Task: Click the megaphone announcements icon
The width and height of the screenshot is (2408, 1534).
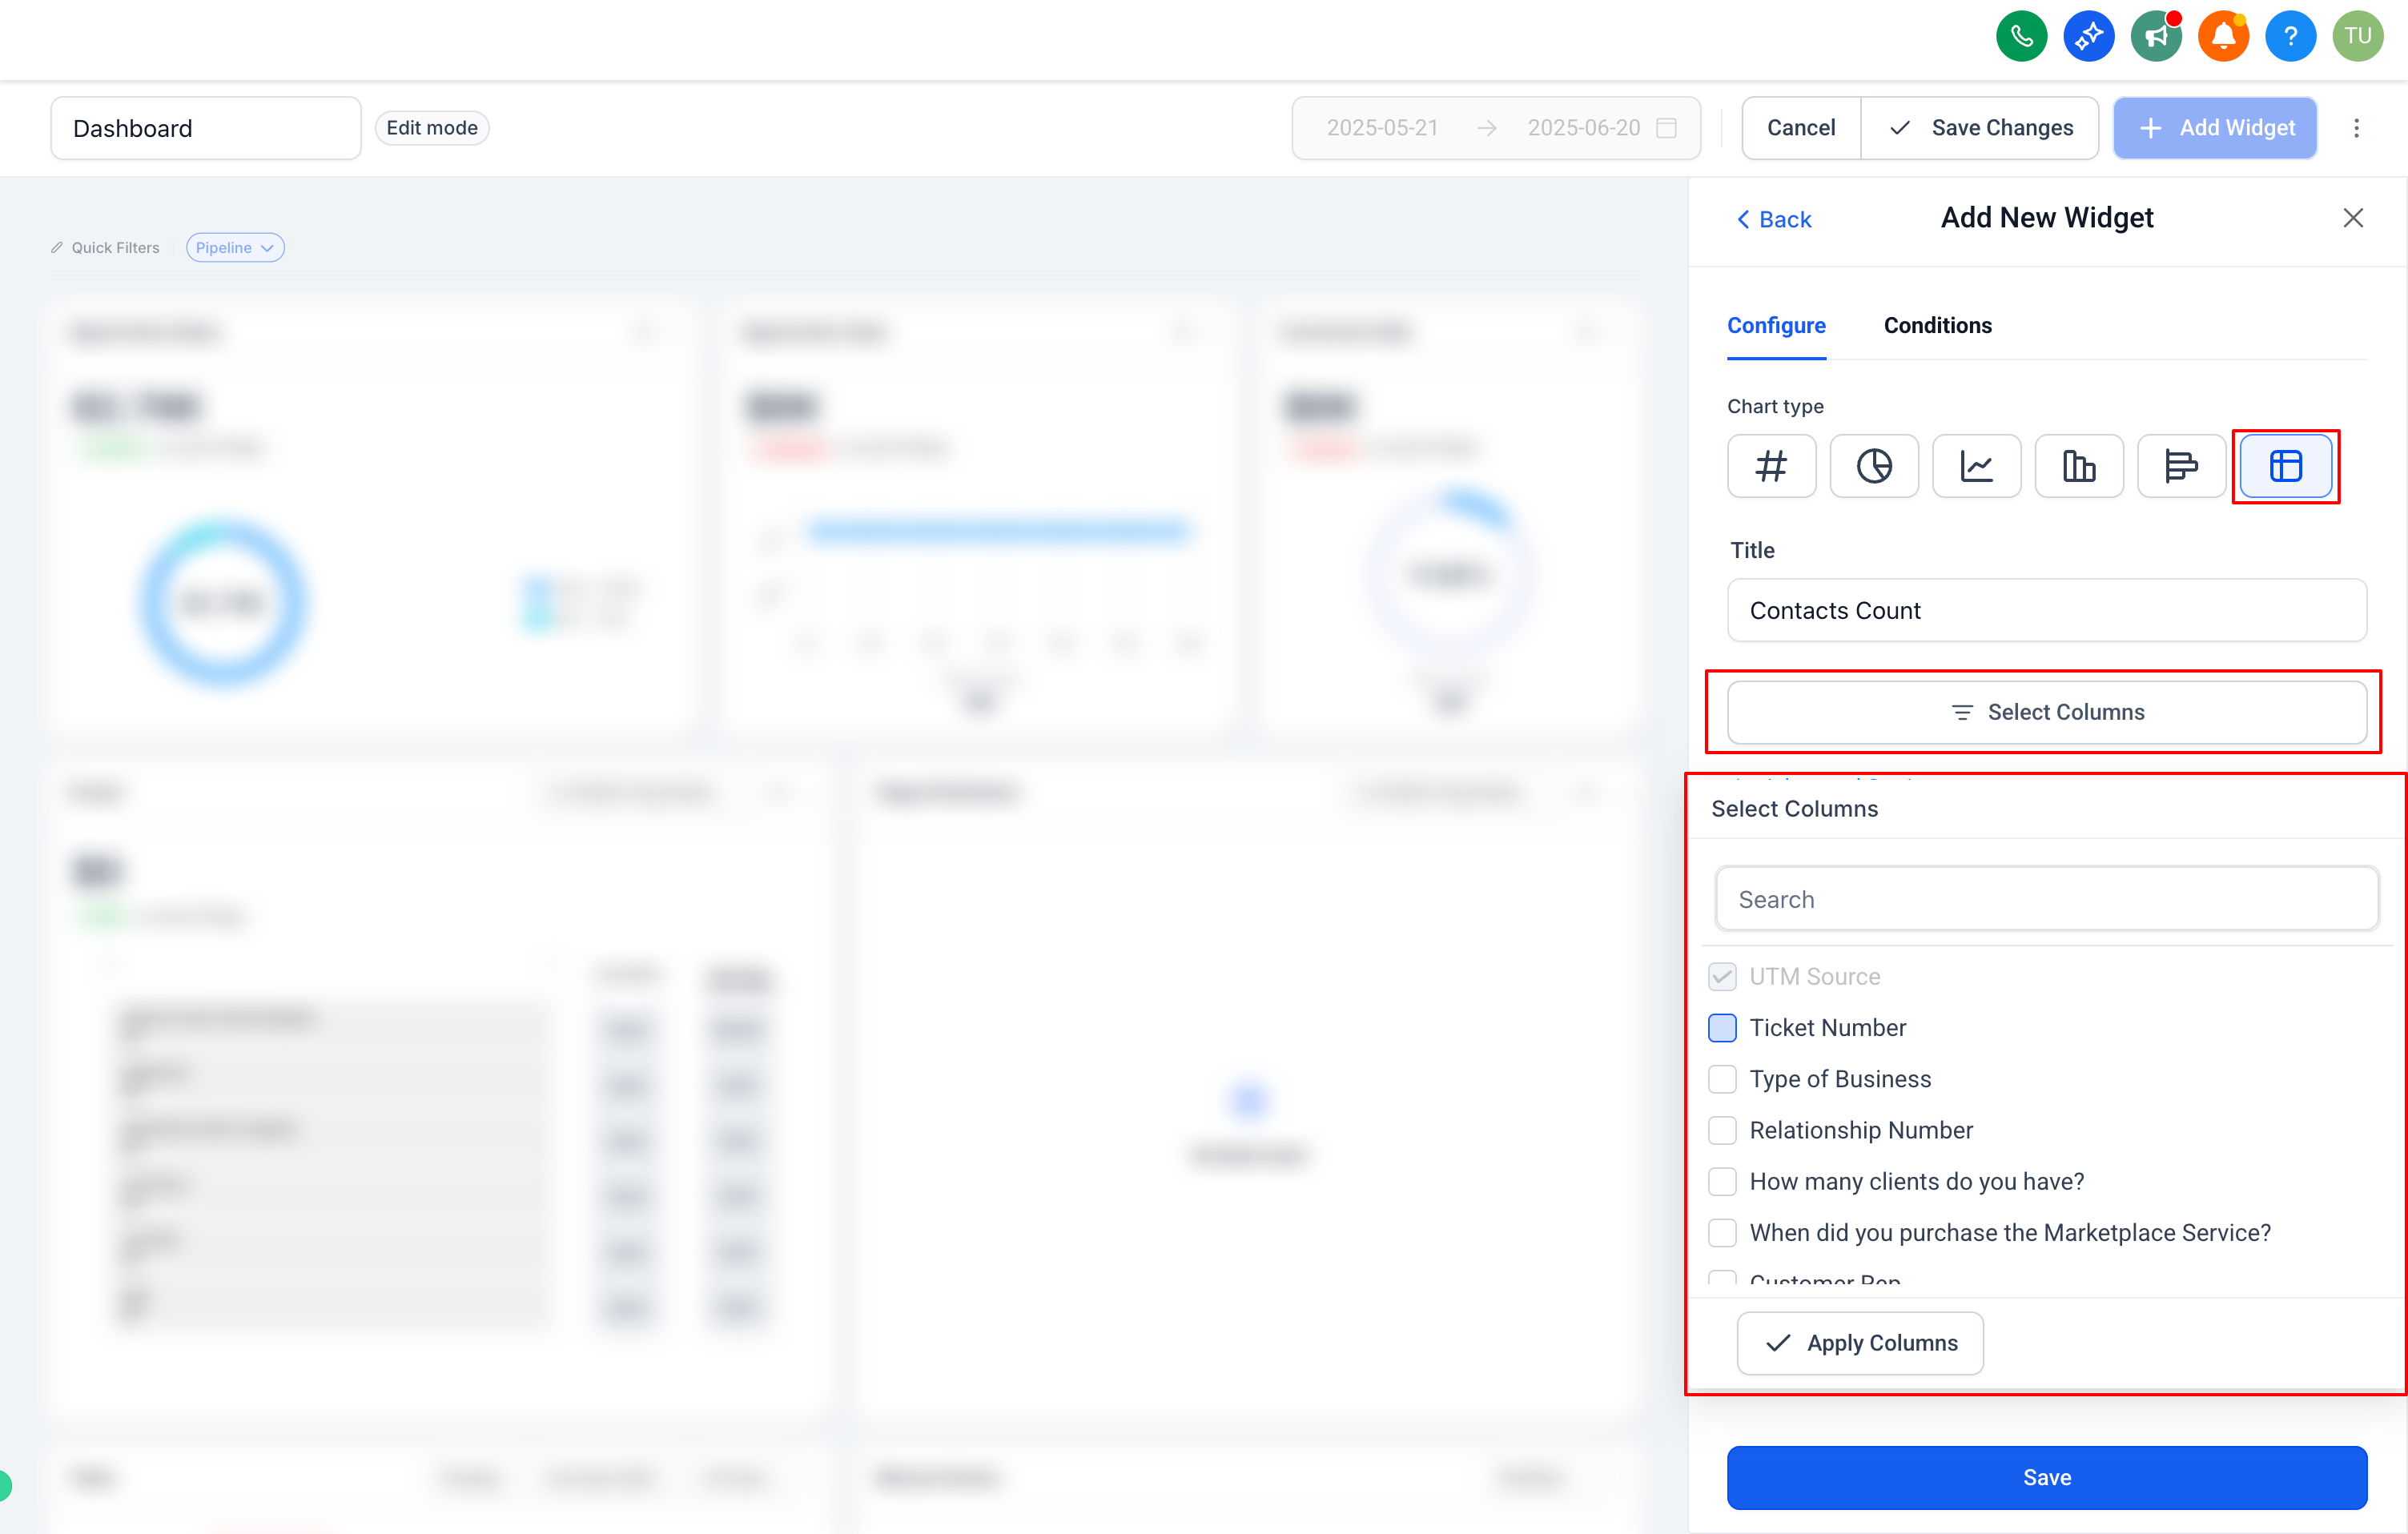Action: pos(2156,37)
